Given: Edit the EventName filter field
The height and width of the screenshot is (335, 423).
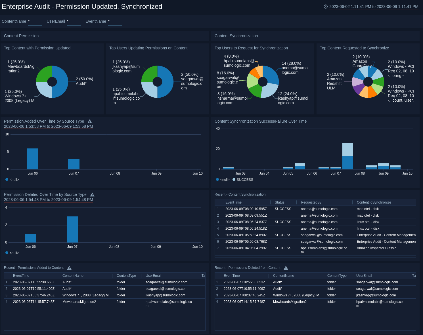Looking at the screenshot, I should pyautogui.click(x=115, y=22).
